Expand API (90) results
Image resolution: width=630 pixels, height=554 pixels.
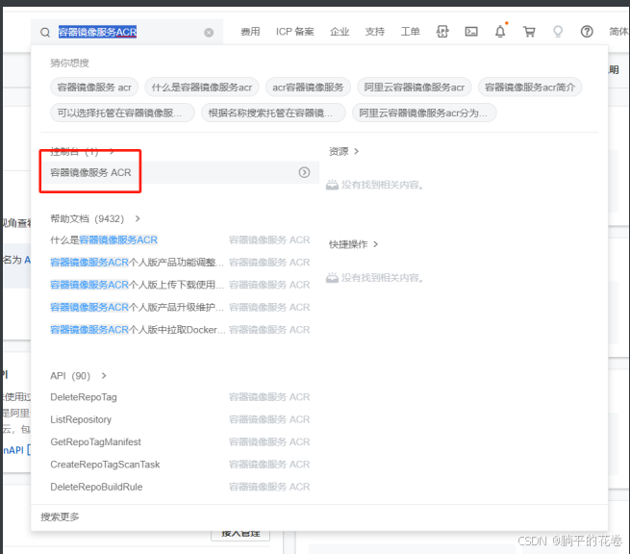click(x=78, y=376)
